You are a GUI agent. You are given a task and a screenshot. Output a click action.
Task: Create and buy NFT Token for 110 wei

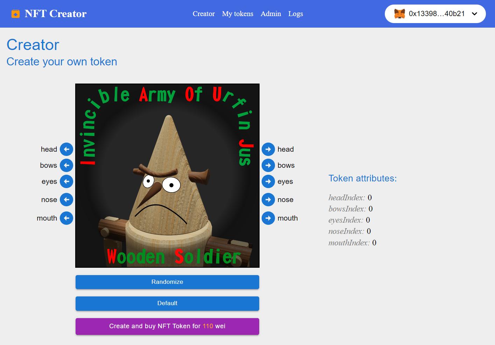167,326
